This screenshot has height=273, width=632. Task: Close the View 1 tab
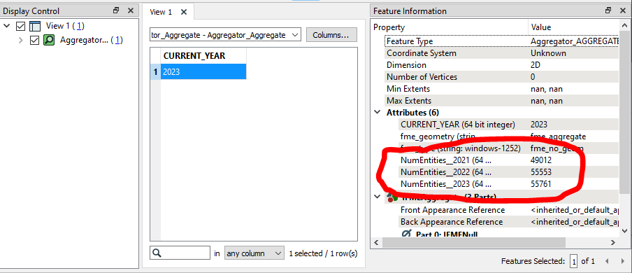tap(184, 12)
